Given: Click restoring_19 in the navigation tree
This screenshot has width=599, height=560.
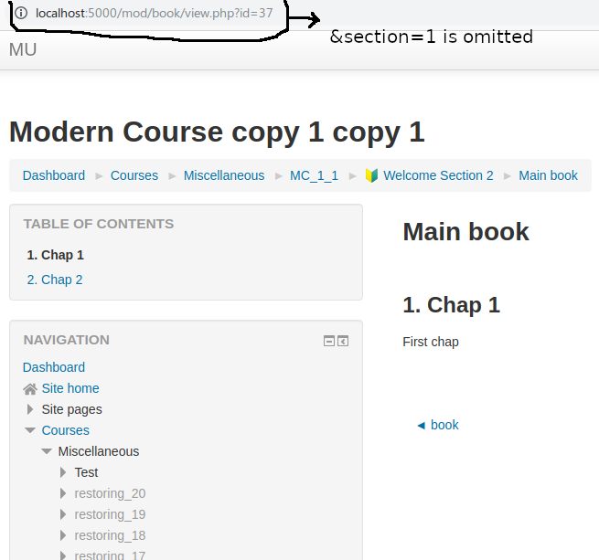Looking at the screenshot, I should (110, 514).
